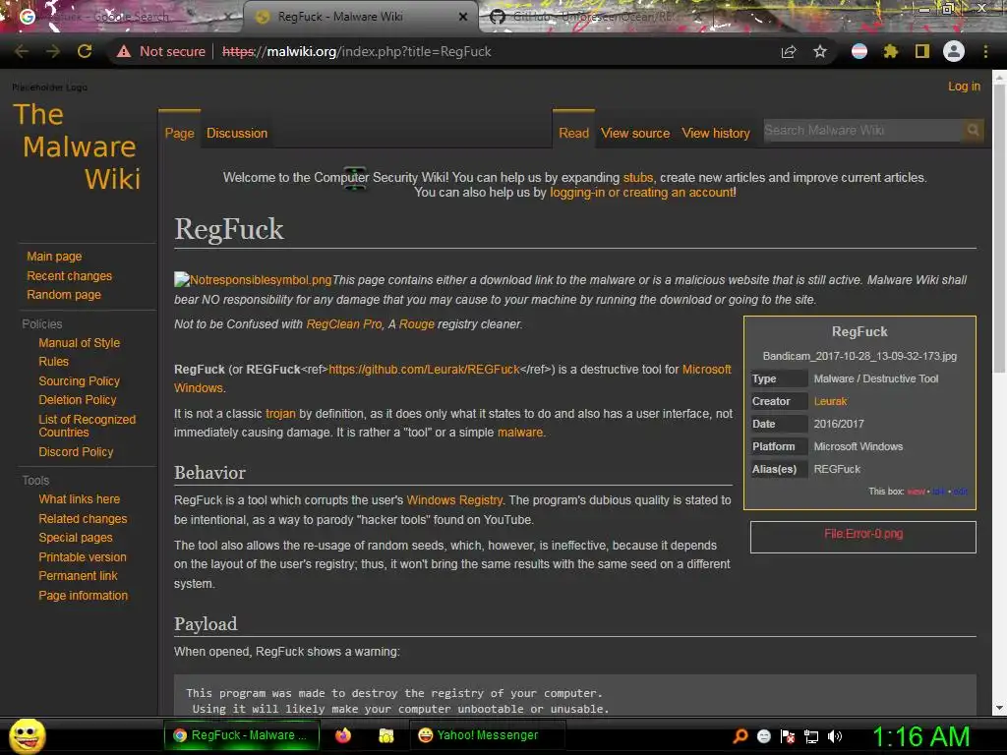Screen dimensions: 1007x755
Task: Select the RegFuck Chrome taskbar button
Action: click(242, 735)
